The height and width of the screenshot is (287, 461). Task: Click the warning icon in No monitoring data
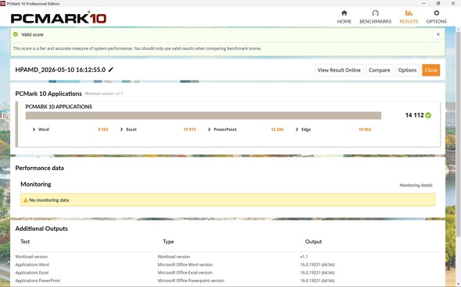pyautogui.click(x=25, y=200)
